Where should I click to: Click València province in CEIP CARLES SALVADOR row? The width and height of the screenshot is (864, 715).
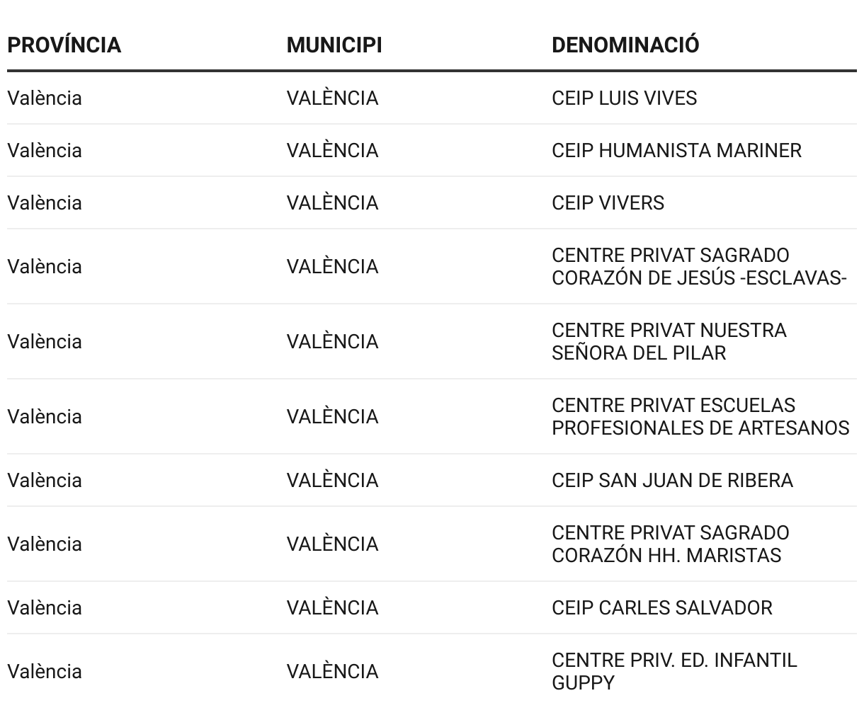45,607
